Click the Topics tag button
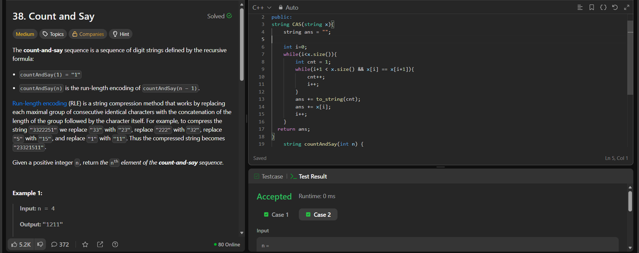 (53, 34)
